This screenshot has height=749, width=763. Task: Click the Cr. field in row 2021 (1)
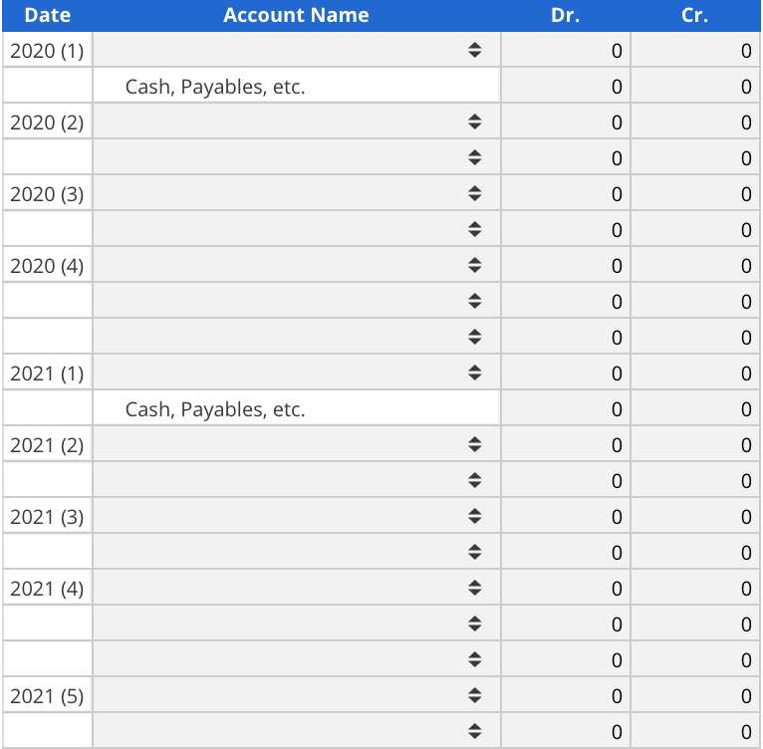[x=695, y=373]
